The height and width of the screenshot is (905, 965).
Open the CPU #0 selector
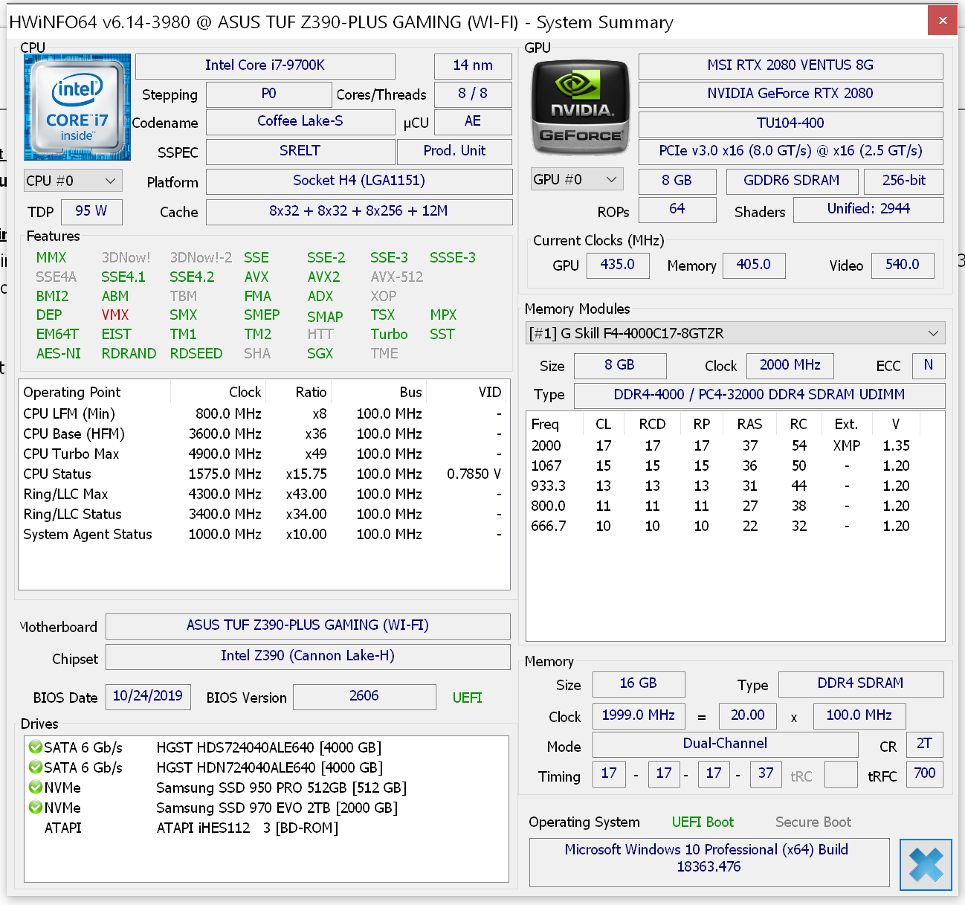tap(72, 180)
